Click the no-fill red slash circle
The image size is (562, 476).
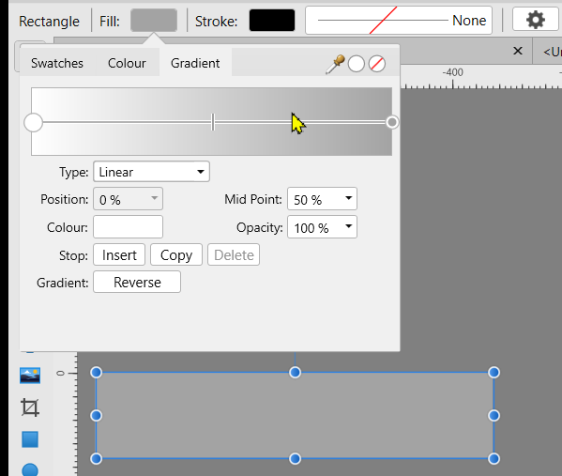point(377,64)
